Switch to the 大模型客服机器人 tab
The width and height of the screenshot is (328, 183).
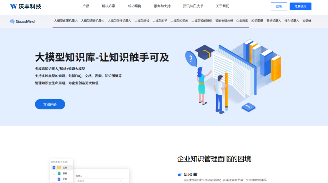pos(66,21)
